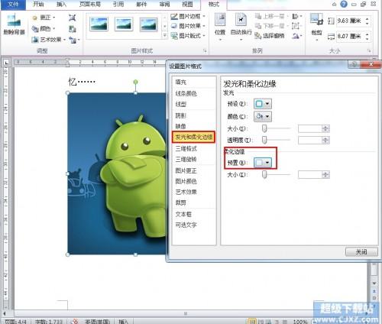Open the glow 颜色 color dropdown
The image size is (382, 324).
263,116
